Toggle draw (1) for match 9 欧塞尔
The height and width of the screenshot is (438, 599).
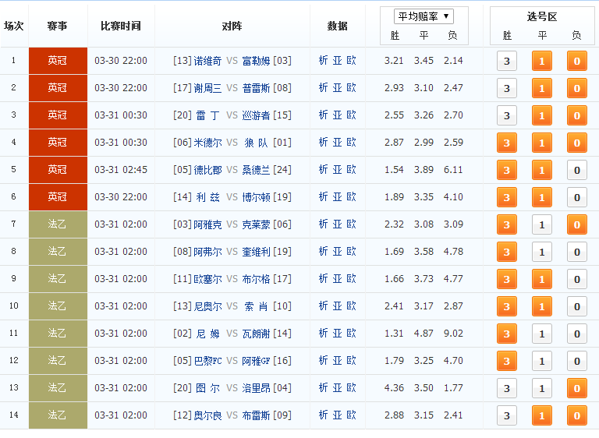(x=542, y=279)
